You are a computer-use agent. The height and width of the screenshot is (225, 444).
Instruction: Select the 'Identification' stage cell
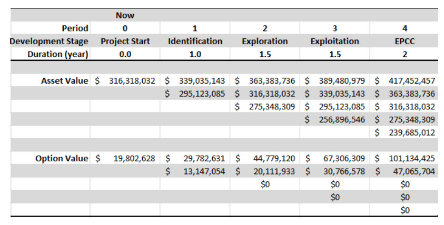coord(195,41)
